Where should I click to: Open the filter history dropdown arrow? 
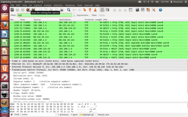coord(74,15)
